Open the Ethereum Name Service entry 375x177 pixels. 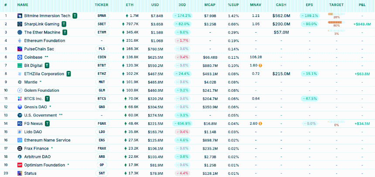click(47, 140)
